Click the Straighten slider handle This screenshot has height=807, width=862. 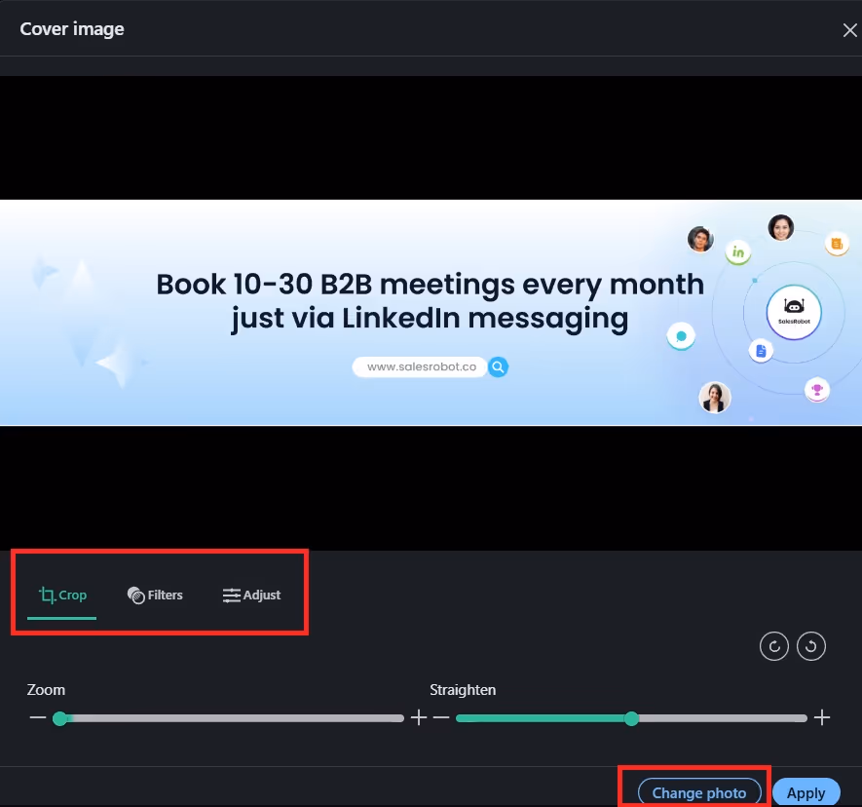coord(631,717)
